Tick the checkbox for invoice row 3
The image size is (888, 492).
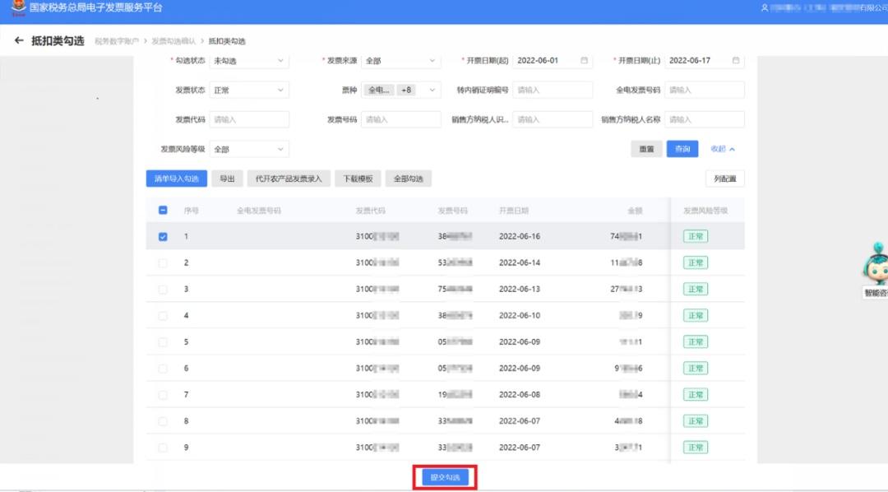pyautogui.click(x=163, y=290)
